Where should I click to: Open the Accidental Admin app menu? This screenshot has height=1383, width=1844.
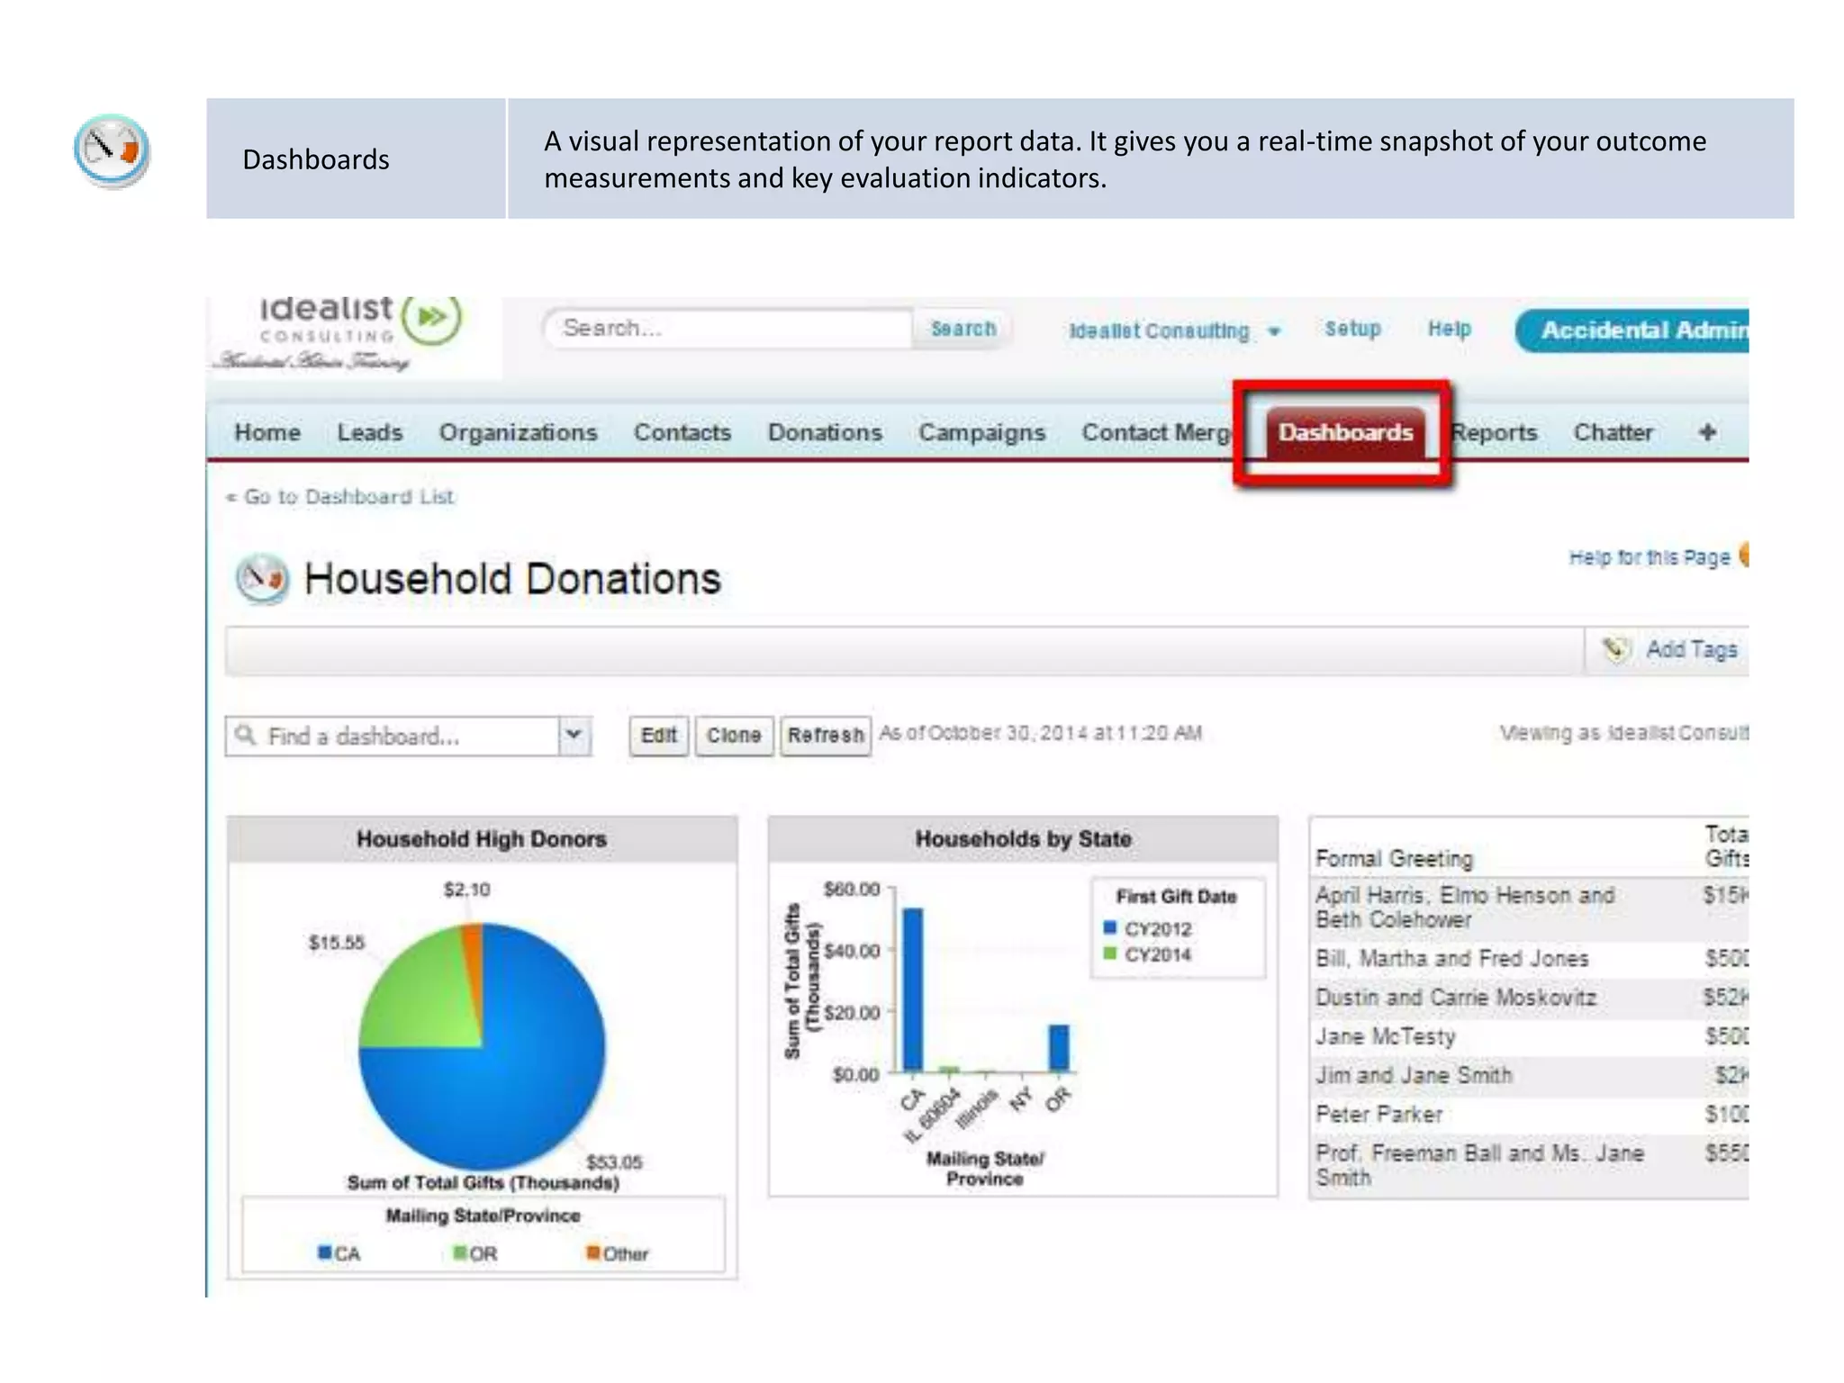(1632, 330)
